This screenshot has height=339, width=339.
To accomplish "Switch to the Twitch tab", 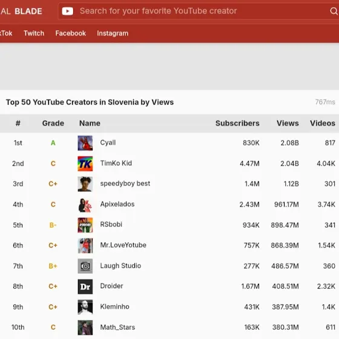I will (x=34, y=33).
